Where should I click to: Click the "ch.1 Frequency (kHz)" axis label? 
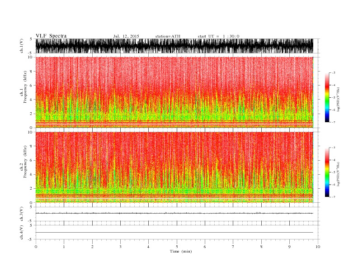24,87
